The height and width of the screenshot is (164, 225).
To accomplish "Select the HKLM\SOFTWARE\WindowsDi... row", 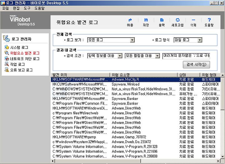I will click(x=136, y=108).
